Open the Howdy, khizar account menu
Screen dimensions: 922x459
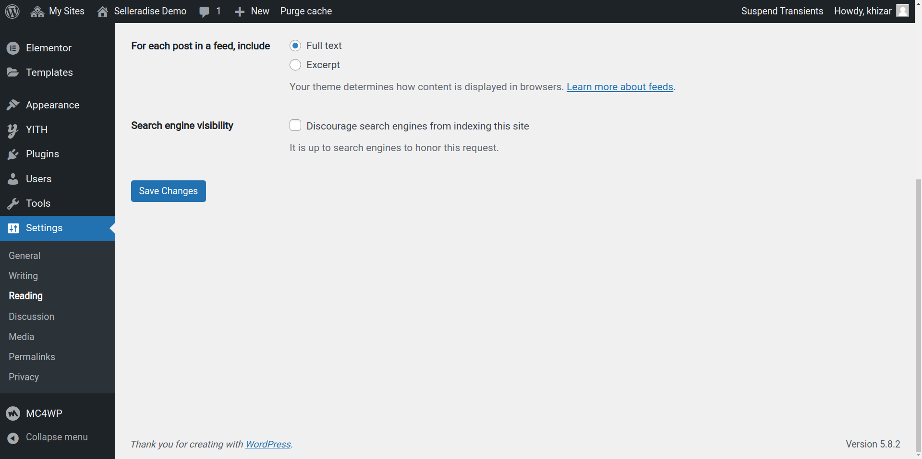coord(871,11)
